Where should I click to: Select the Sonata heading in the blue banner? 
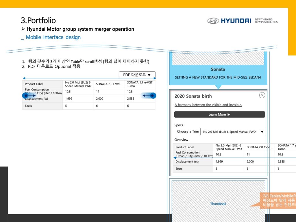point(218,69)
